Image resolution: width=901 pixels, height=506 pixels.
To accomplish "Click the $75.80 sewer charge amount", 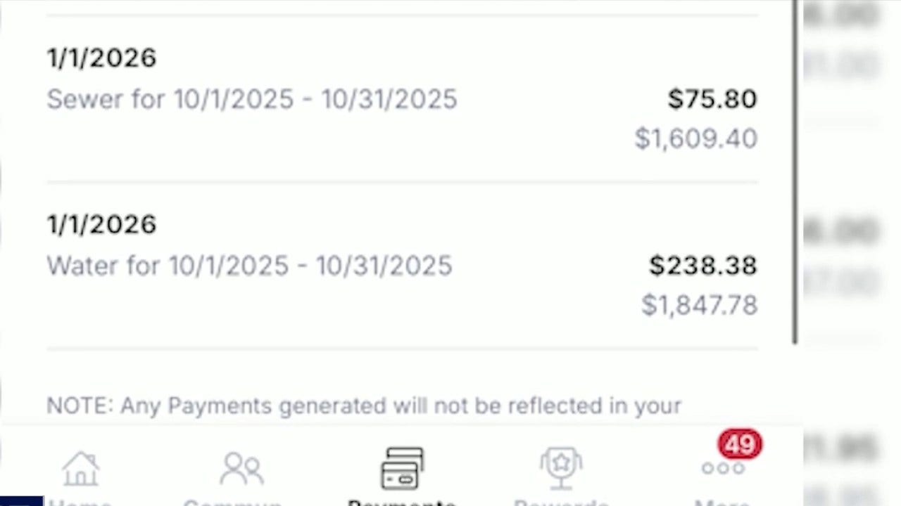I will point(712,99).
